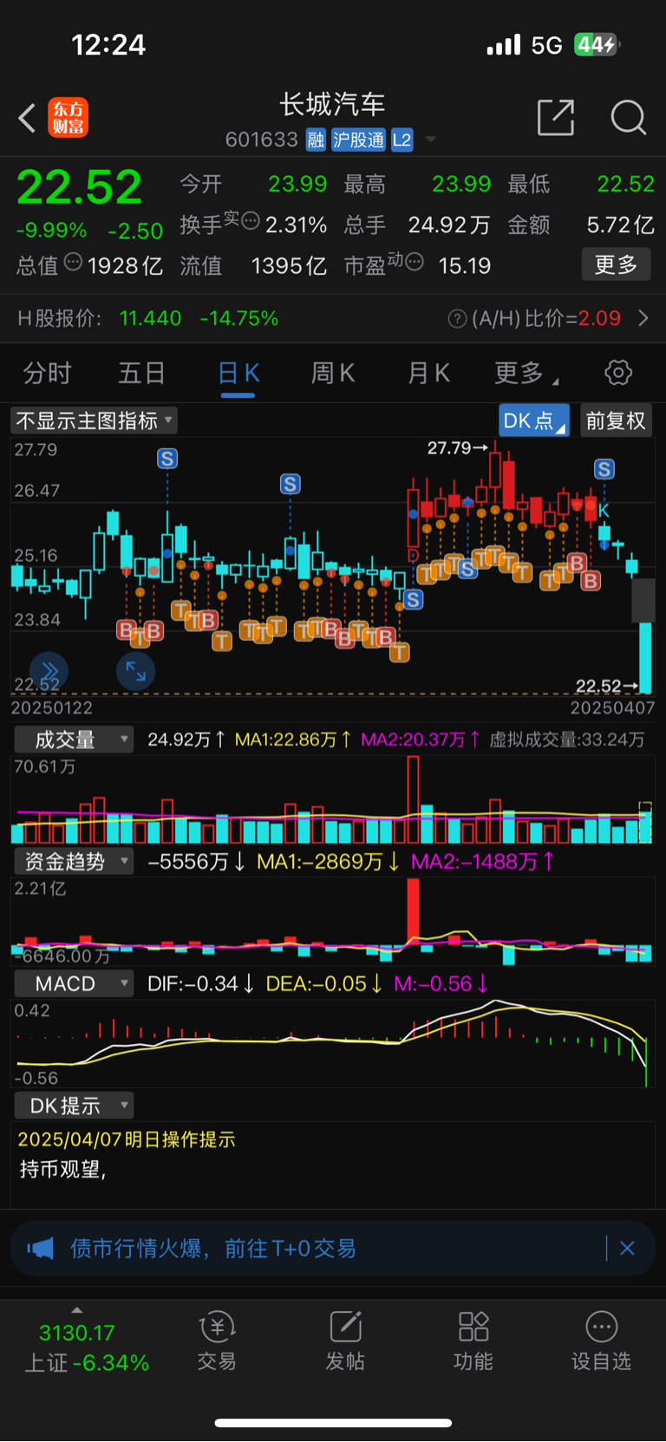Screen dimensions: 666x1442
Task: Tap the 市盈 value 15.19
Action: click(465, 265)
